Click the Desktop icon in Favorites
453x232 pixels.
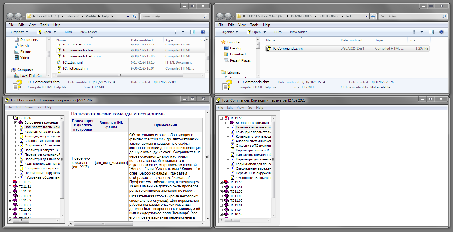(x=226, y=48)
